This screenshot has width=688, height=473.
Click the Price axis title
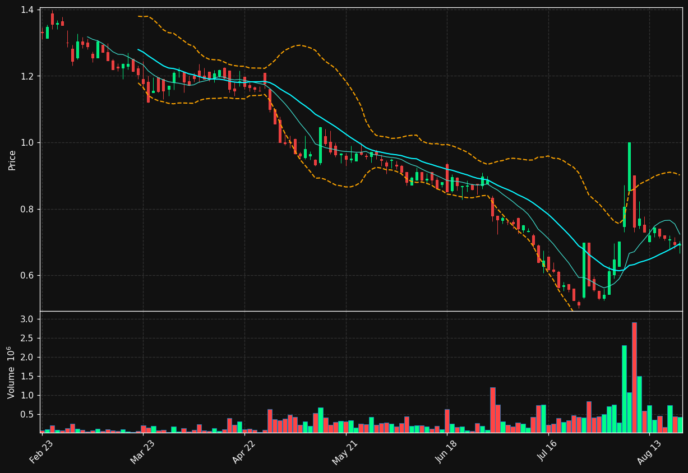coord(12,160)
